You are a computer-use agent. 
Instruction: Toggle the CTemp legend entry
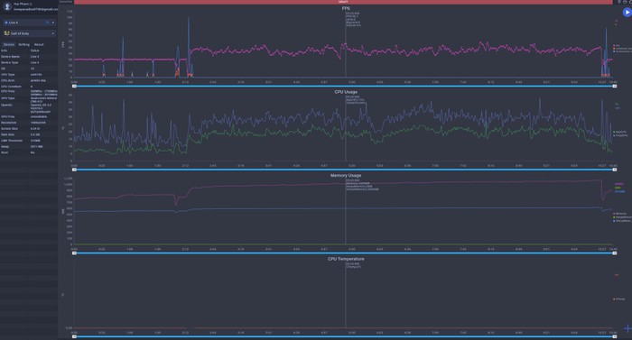pos(619,299)
